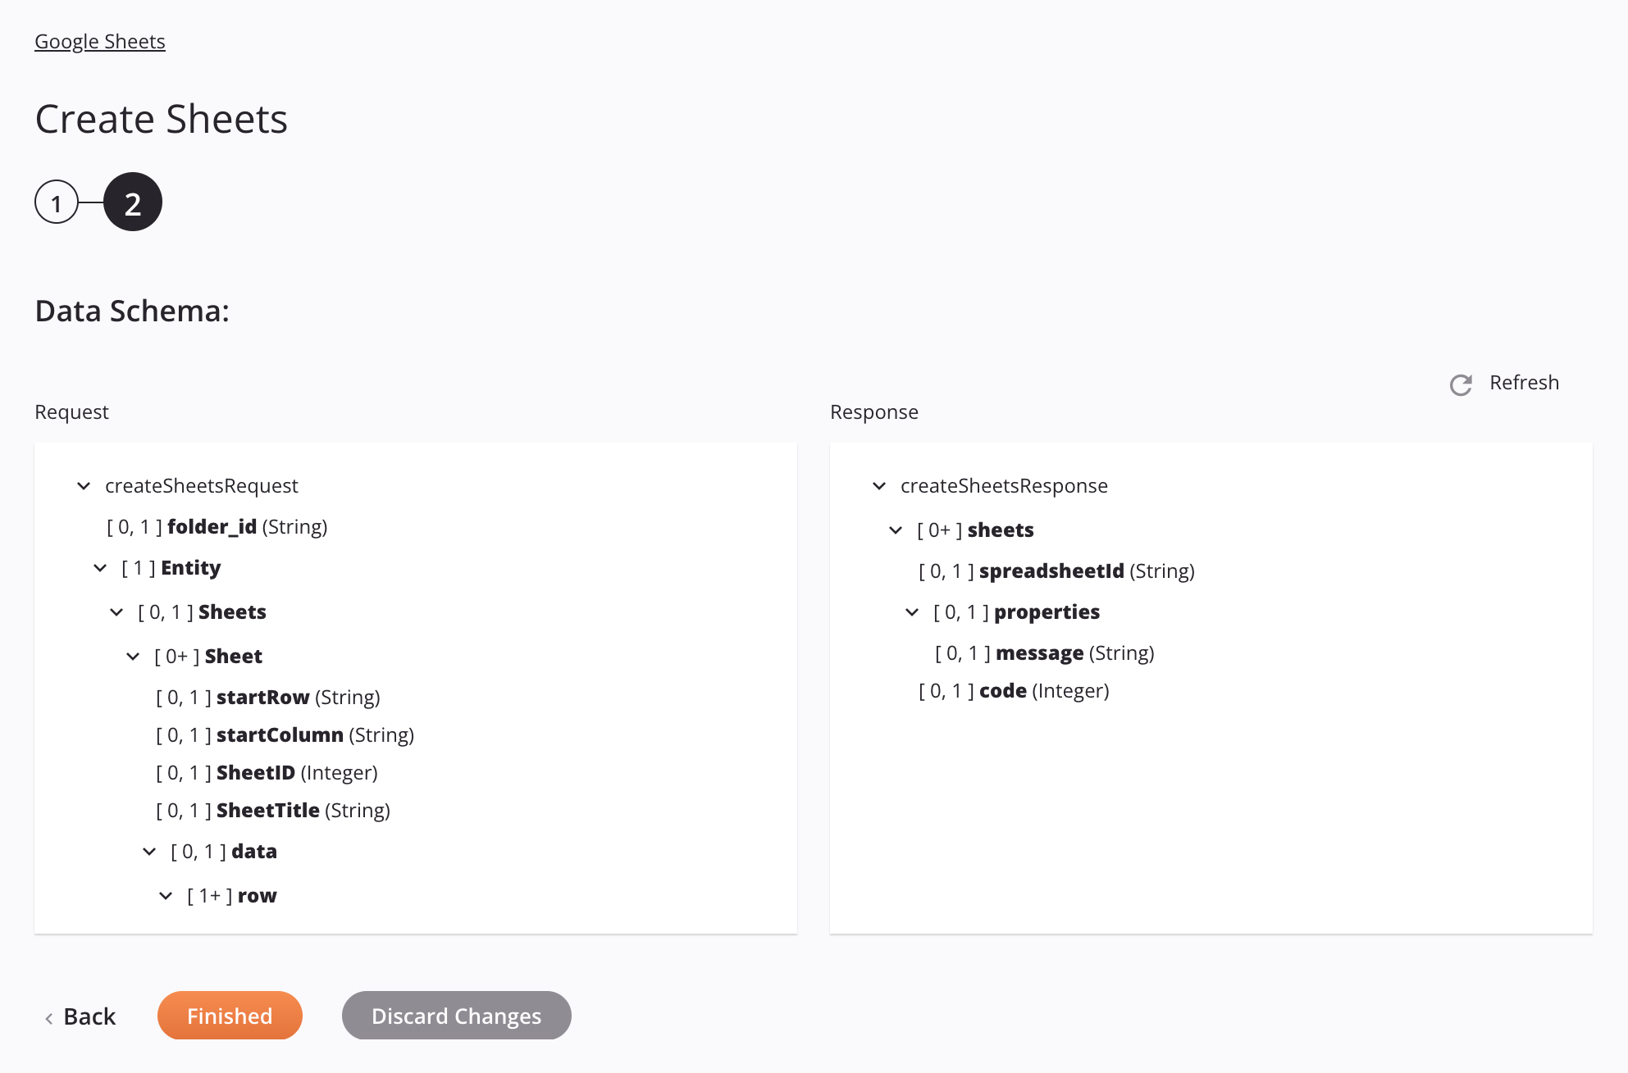
Task: Collapse the Entity node in request
Action: 101,567
